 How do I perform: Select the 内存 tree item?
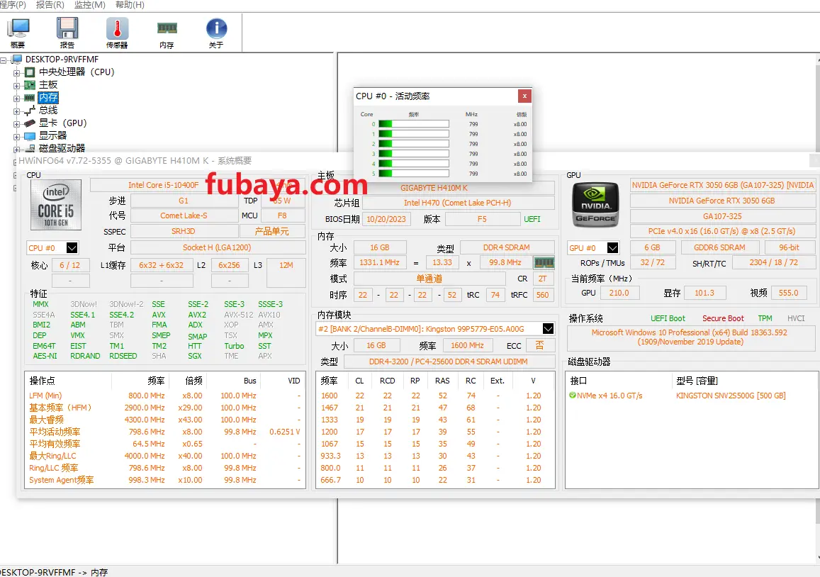coord(48,98)
